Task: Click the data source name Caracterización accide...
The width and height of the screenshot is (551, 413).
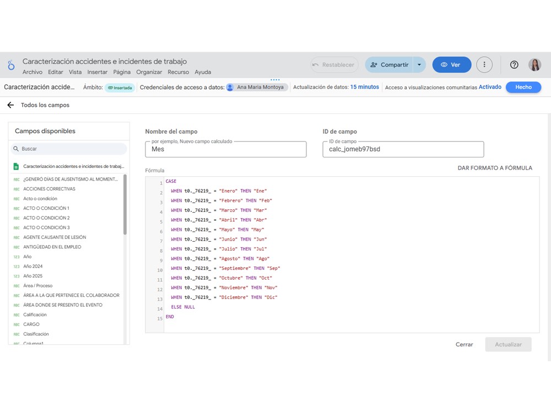Action: tap(39, 87)
